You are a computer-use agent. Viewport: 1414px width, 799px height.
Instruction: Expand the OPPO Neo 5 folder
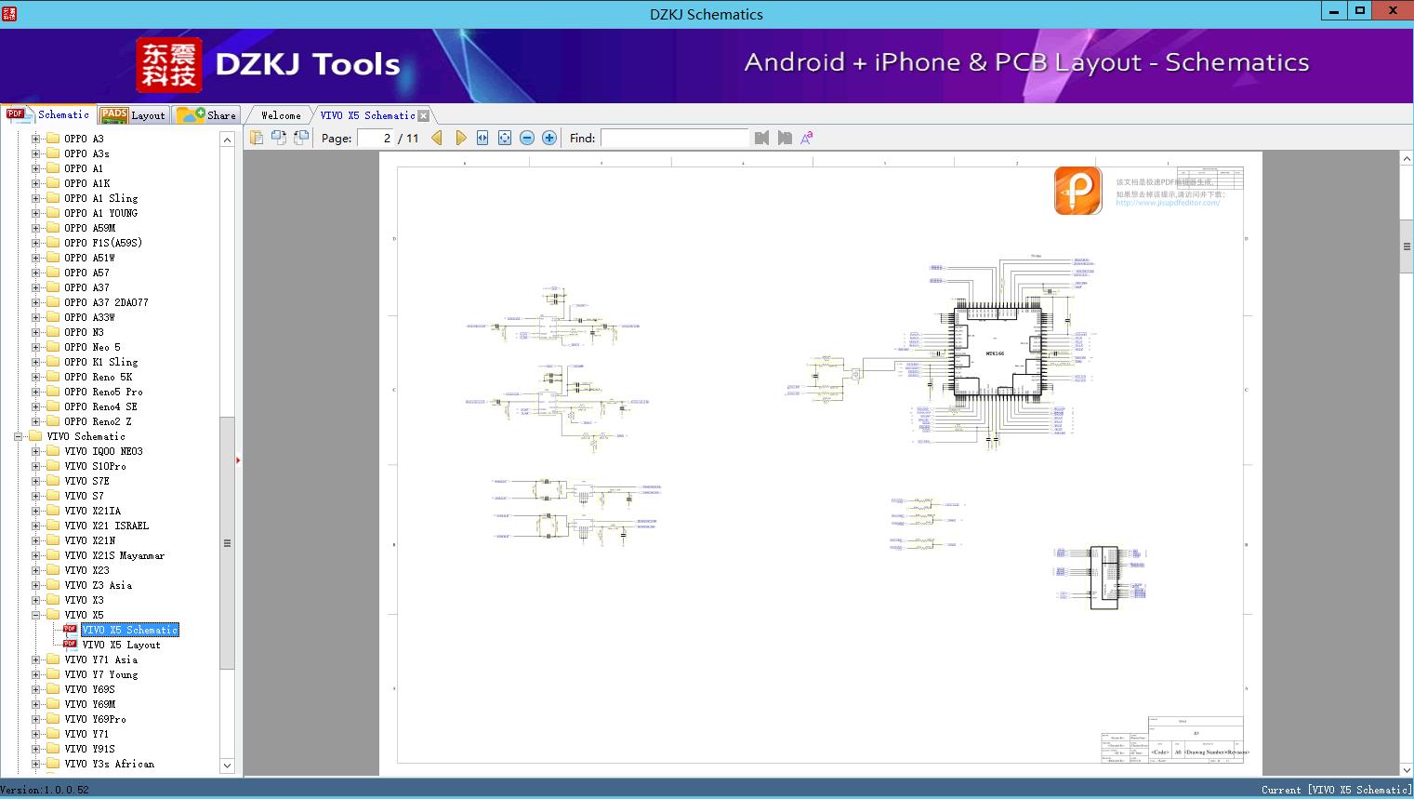pos(35,347)
